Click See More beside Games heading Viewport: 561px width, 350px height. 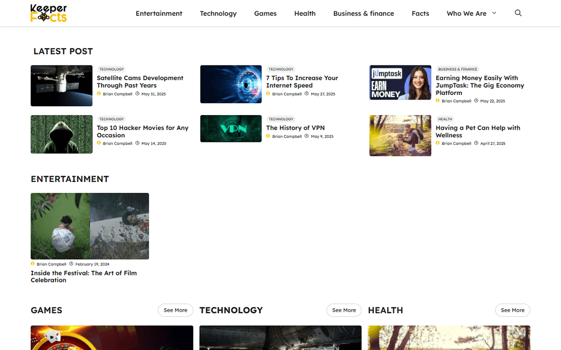click(x=176, y=310)
